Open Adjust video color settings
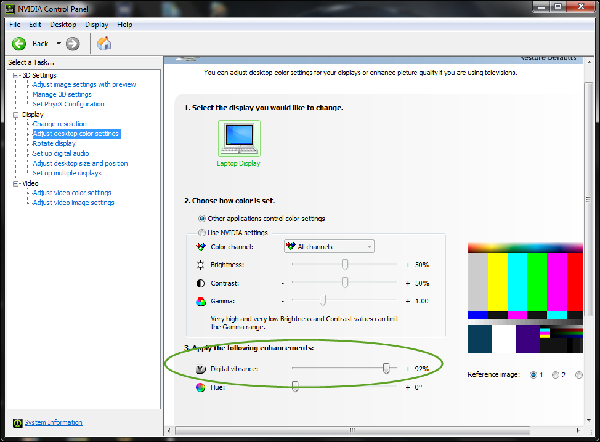600x442 pixels. click(x=72, y=193)
